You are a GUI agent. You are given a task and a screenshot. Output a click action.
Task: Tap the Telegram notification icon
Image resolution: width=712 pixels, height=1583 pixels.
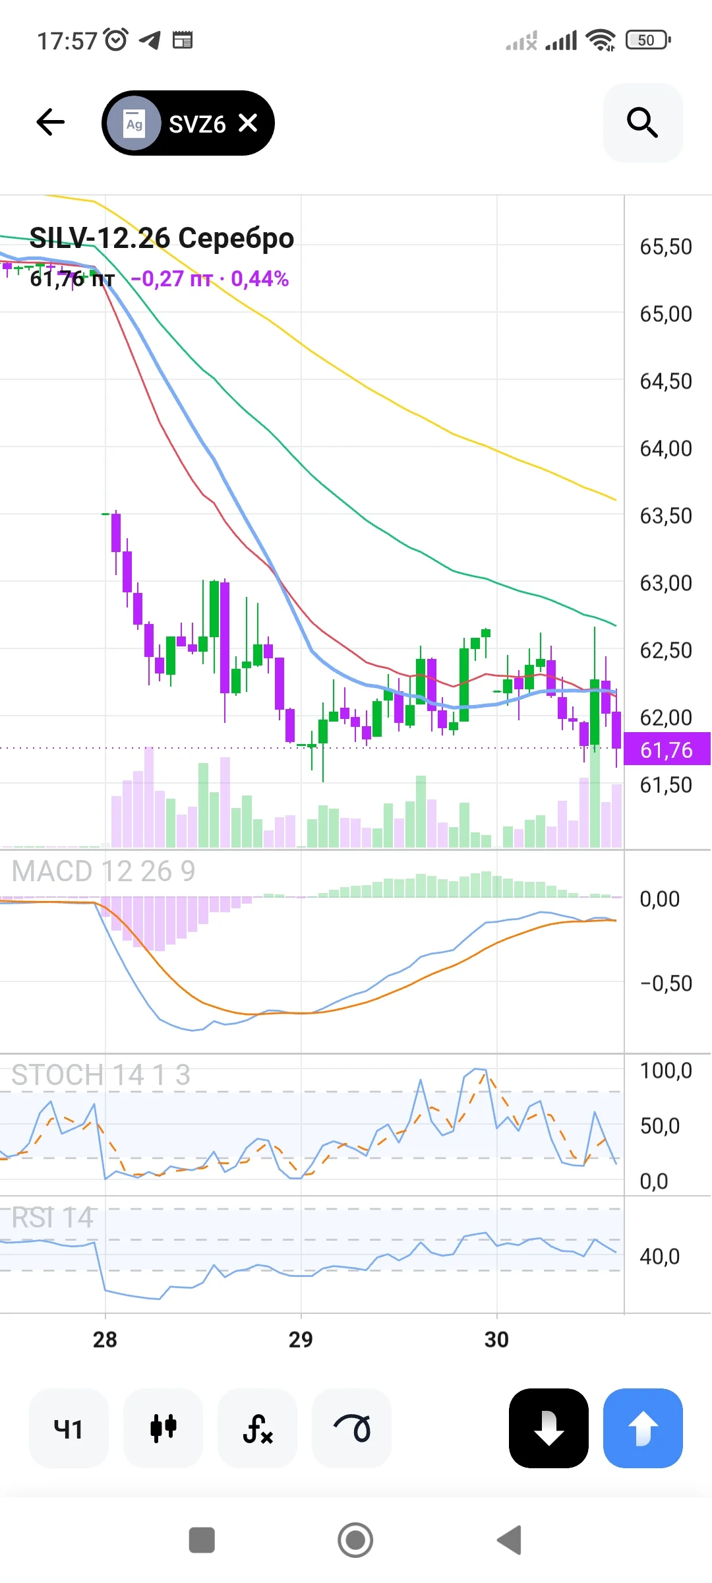pos(150,40)
